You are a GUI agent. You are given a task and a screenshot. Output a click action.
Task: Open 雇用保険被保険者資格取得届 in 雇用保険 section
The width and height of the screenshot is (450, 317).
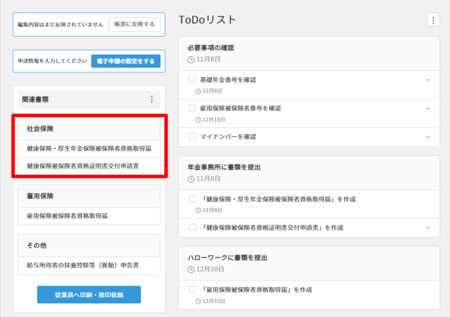tap(67, 216)
